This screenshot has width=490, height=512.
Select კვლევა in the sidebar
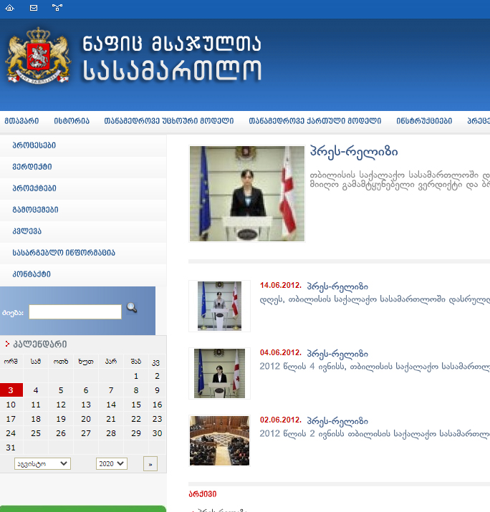pos(83,231)
